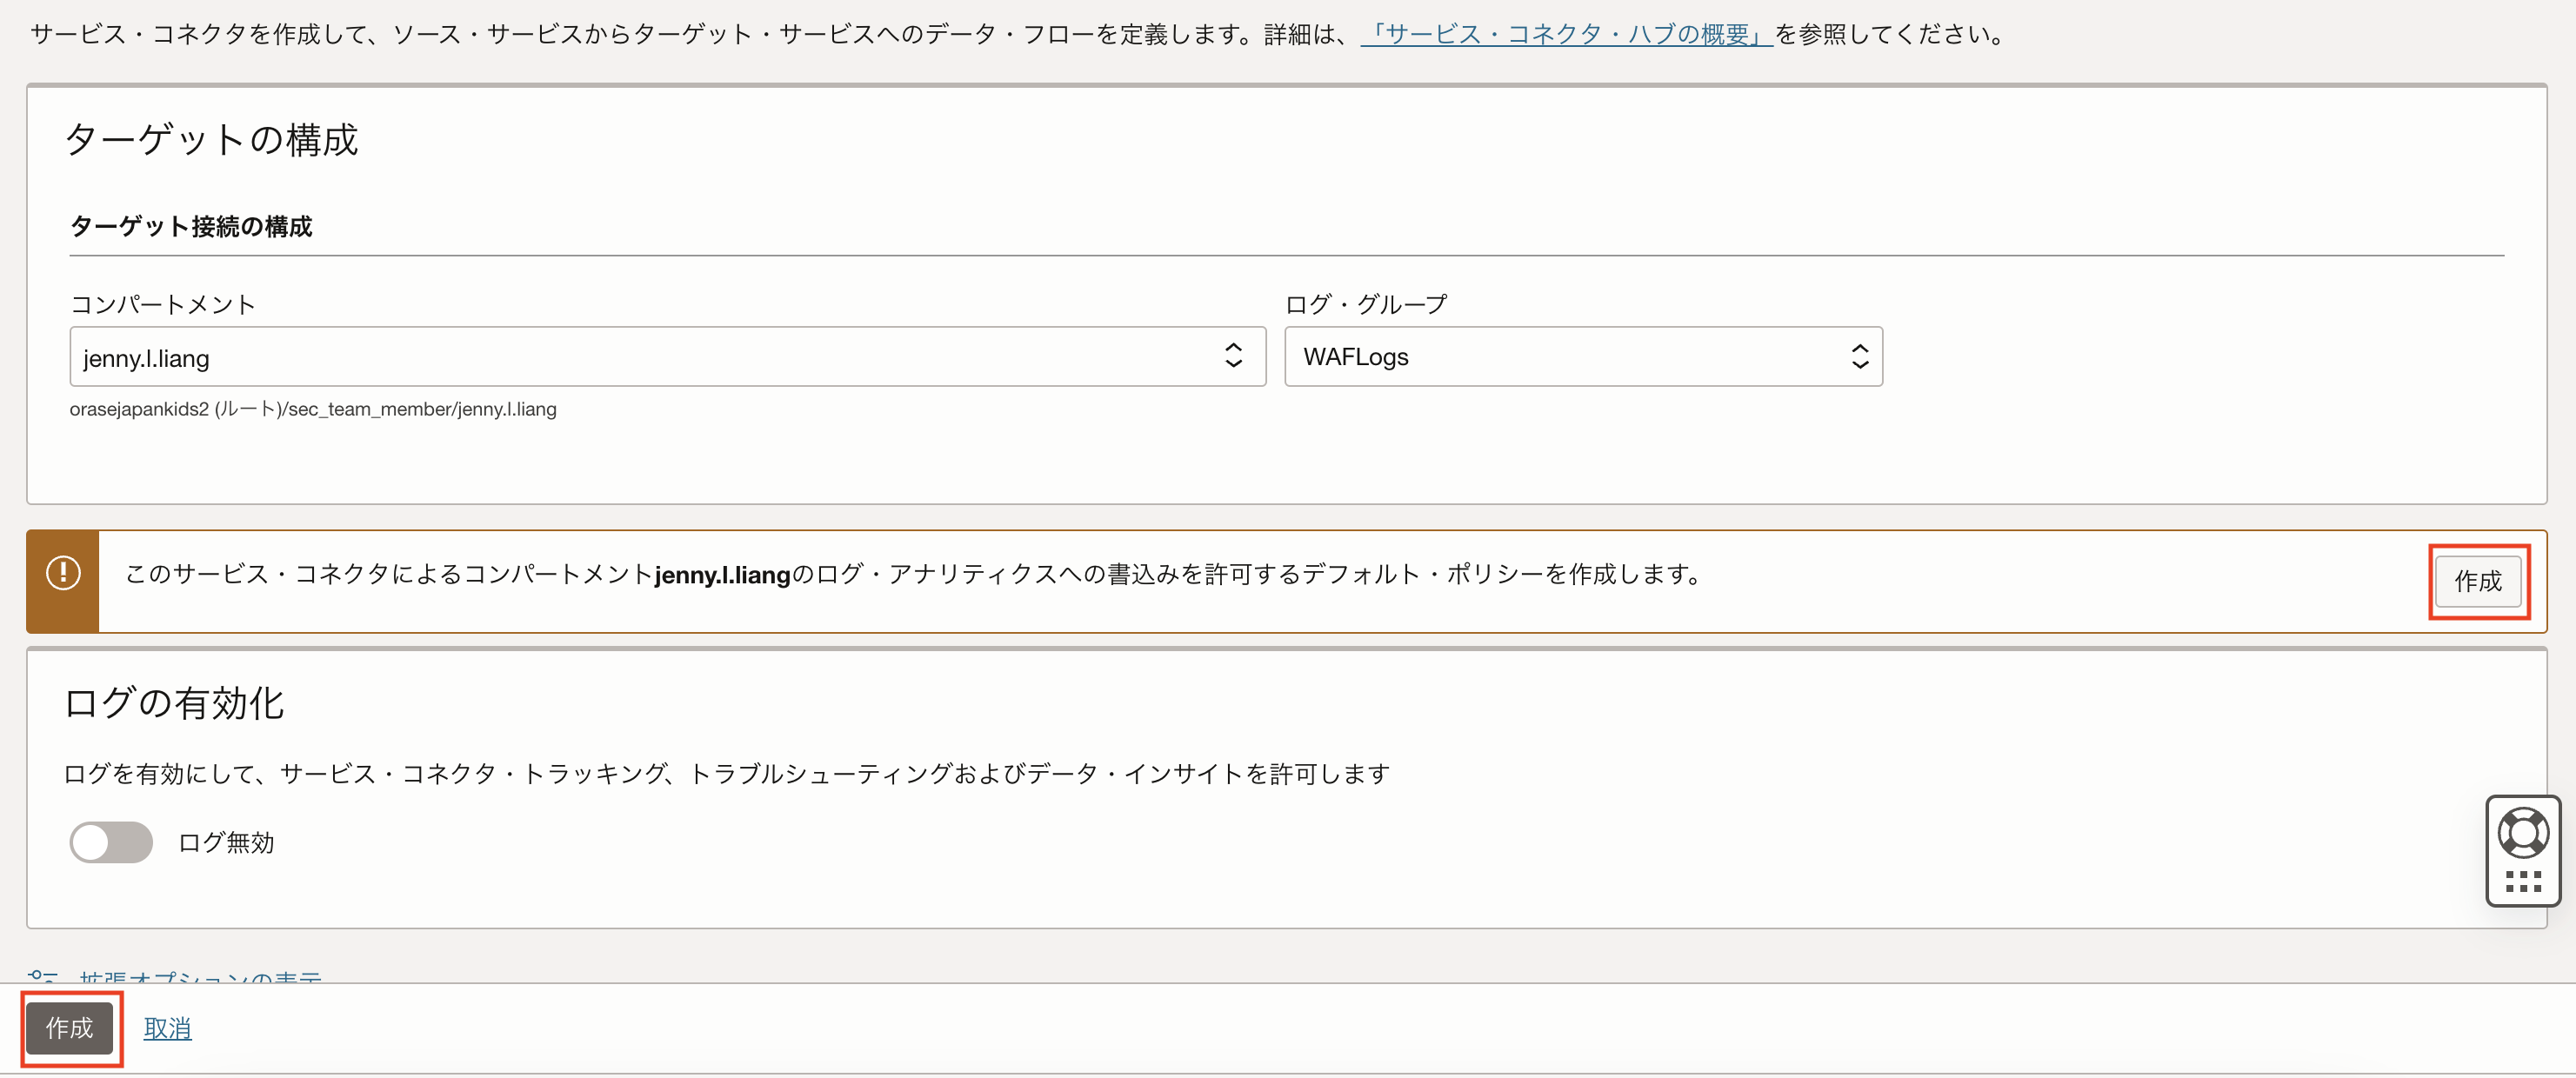The height and width of the screenshot is (1078, 2576).
Task: Click the compartment path text under the dropdown
Action: (x=313, y=409)
